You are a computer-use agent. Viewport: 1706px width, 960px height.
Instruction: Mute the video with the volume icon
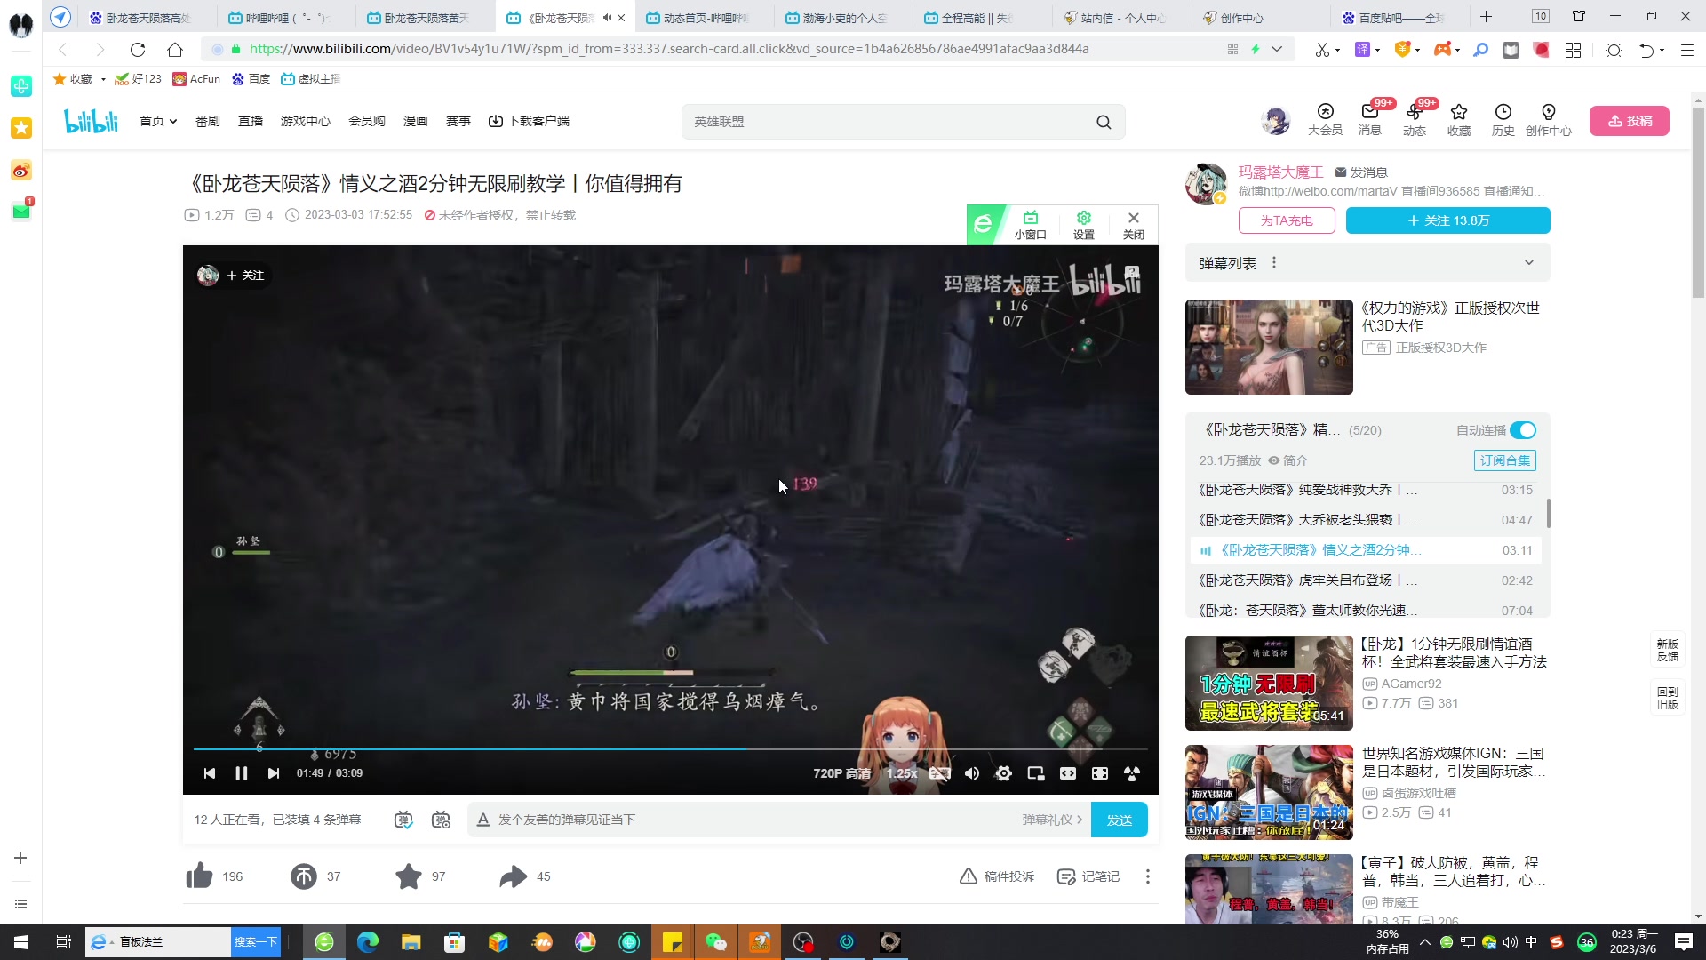971,772
